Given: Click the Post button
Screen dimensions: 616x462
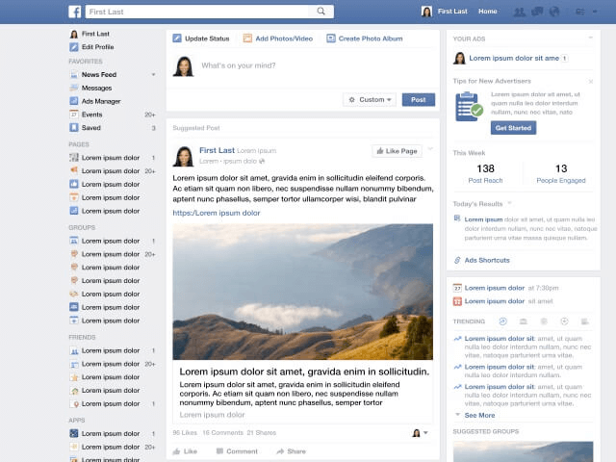Looking at the screenshot, I should click(x=419, y=100).
